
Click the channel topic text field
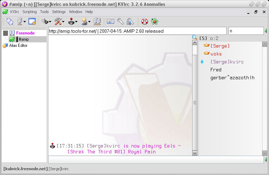pyautogui.click(x=137, y=31)
